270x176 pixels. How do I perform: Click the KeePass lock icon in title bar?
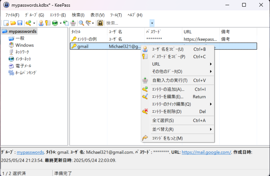tap(6, 5)
